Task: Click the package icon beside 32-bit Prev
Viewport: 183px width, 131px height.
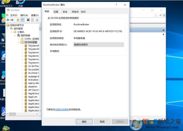Action: pos(26,66)
